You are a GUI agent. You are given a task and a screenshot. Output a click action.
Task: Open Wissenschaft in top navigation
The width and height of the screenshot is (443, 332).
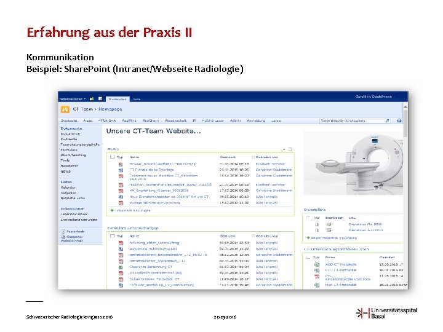175,121
